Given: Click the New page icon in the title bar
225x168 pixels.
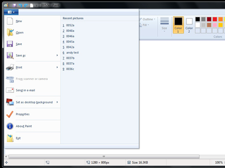Looking at the screenshot, I should click(x=32, y=5).
